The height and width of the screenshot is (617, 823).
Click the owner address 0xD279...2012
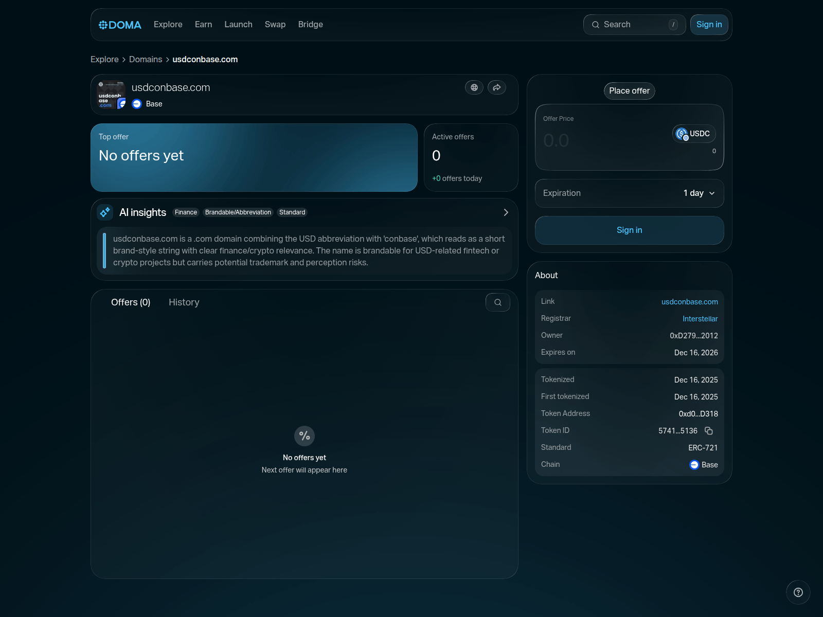point(694,336)
